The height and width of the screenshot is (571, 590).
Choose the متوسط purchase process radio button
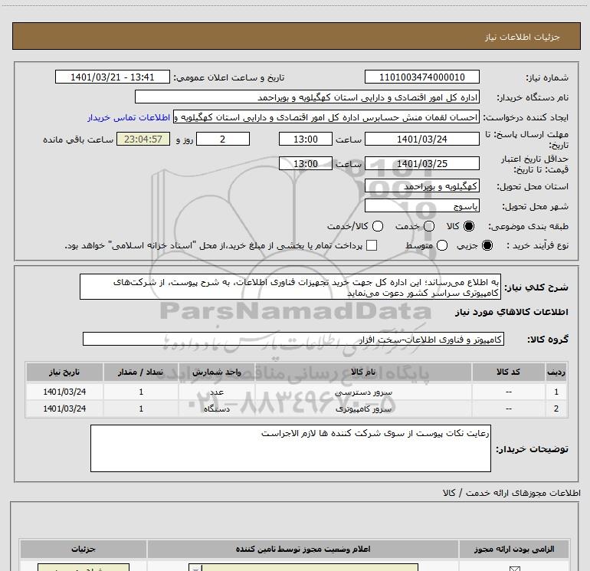(x=442, y=245)
